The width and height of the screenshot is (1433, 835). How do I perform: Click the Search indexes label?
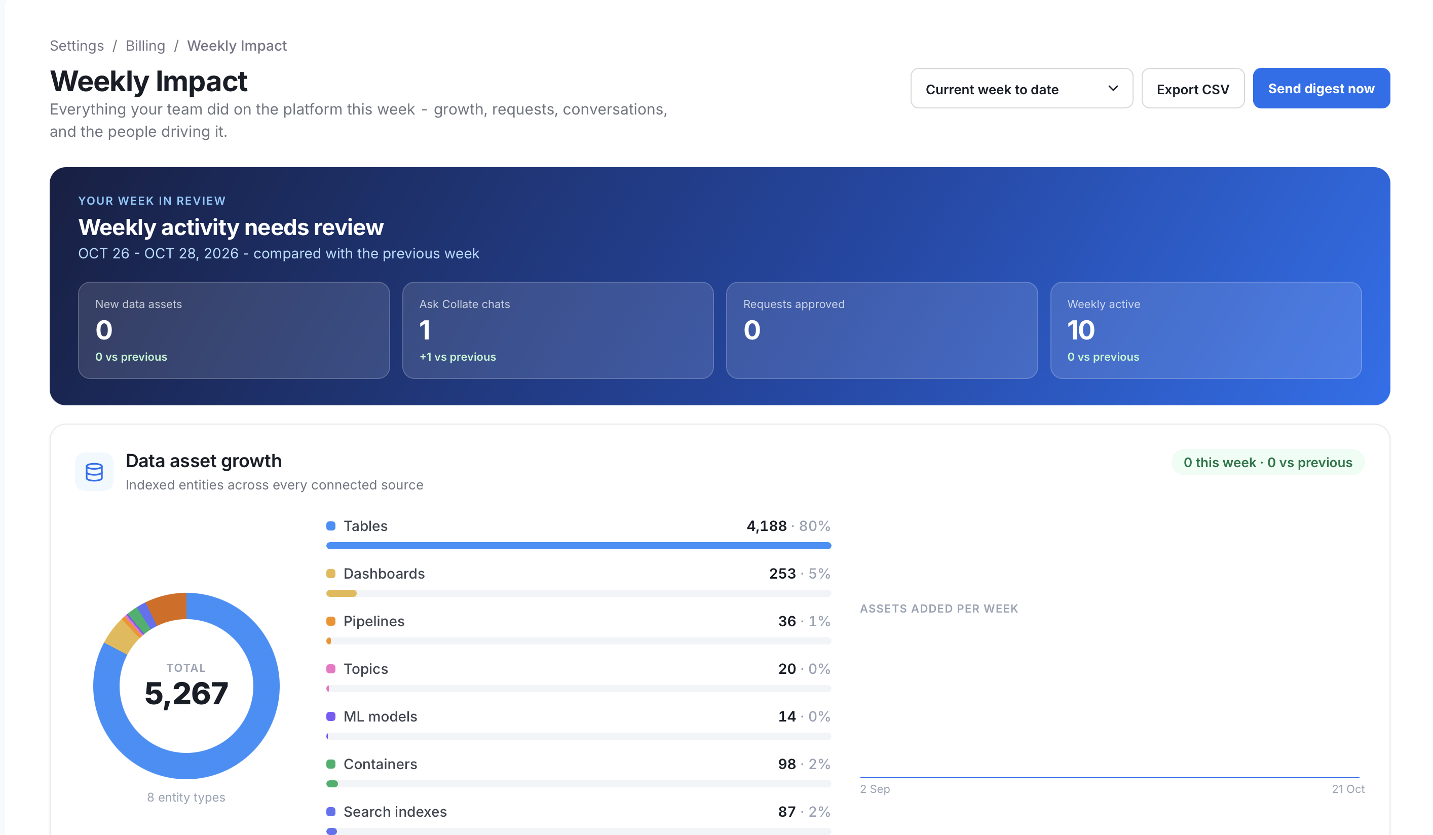coord(395,812)
